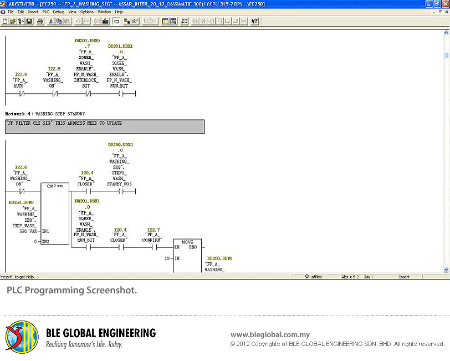Open the Debug menu
Image resolution: width=450 pixels, height=361 pixels.
[59, 12]
